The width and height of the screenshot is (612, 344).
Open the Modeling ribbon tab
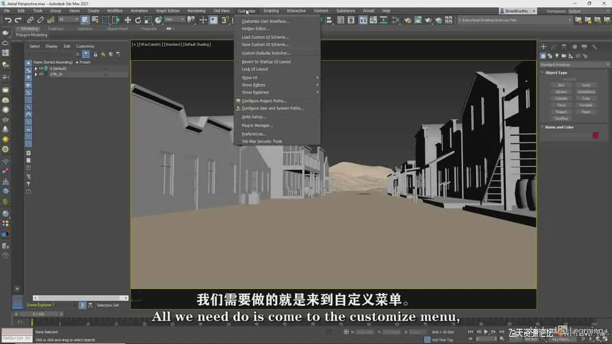pos(30,29)
